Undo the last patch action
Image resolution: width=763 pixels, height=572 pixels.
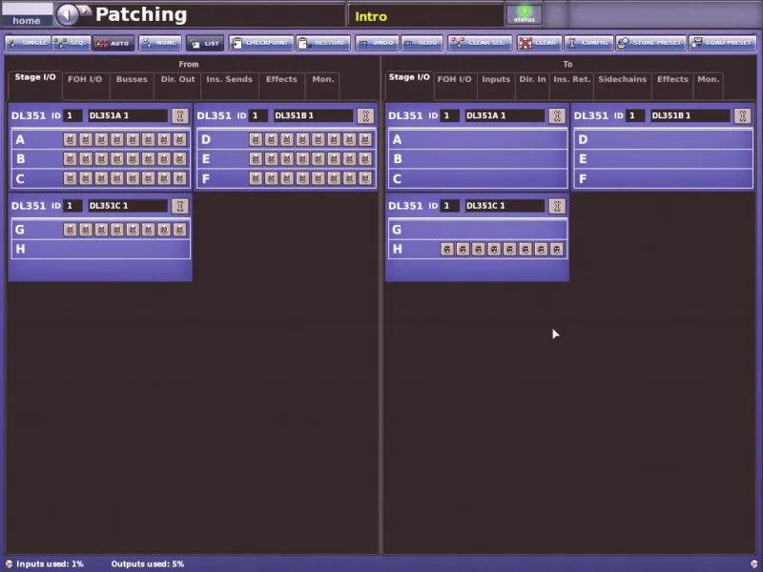[377, 43]
